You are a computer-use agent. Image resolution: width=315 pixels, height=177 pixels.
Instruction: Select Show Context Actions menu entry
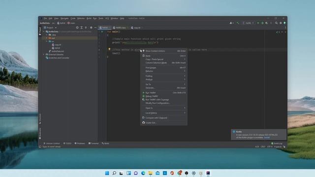(164, 51)
